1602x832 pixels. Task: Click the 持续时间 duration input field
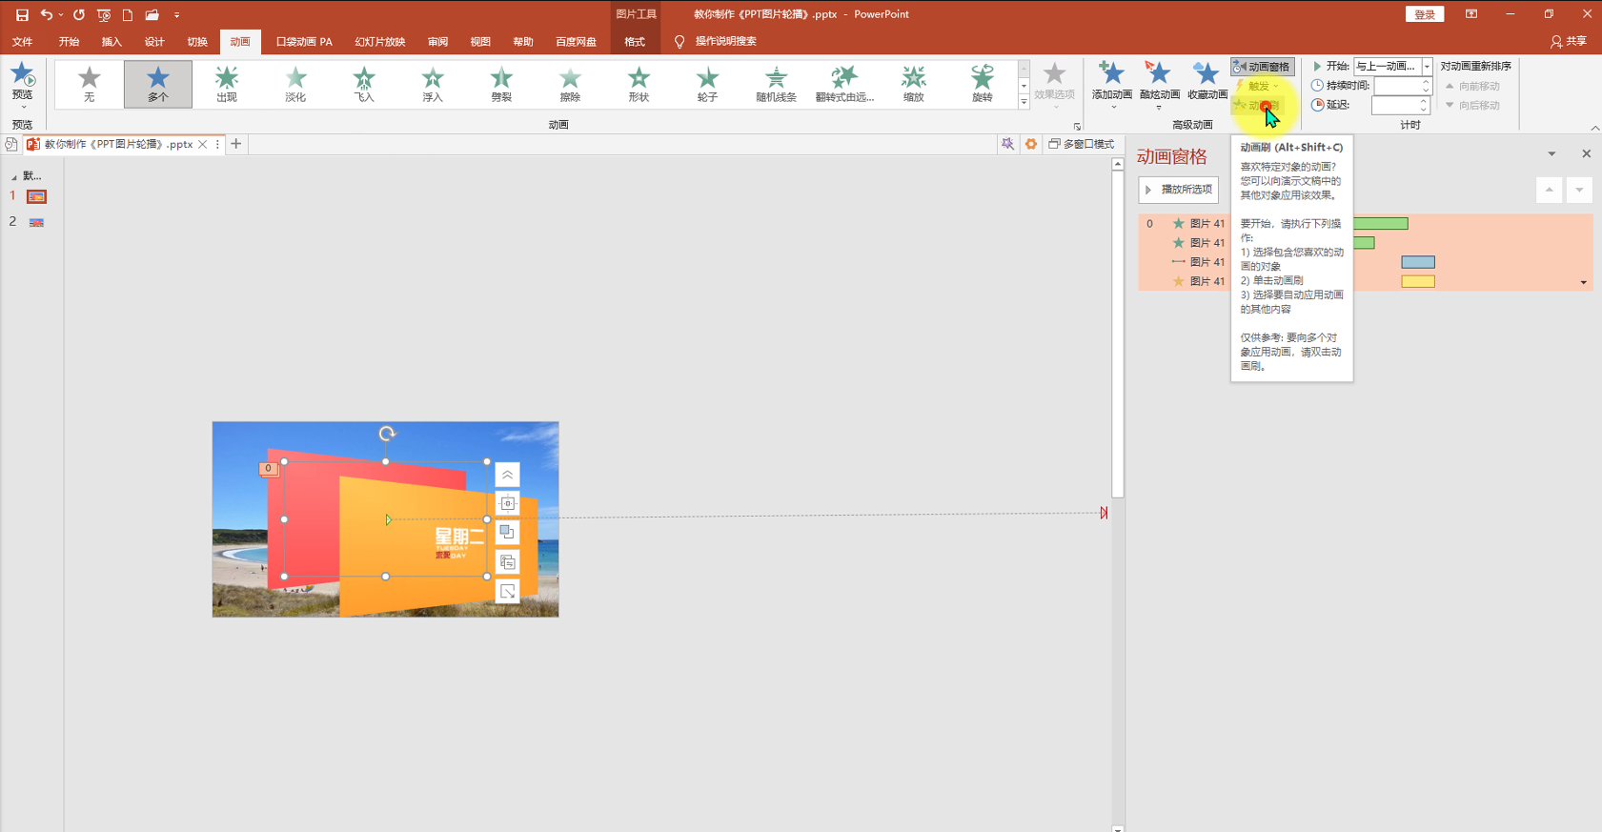[1397, 86]
